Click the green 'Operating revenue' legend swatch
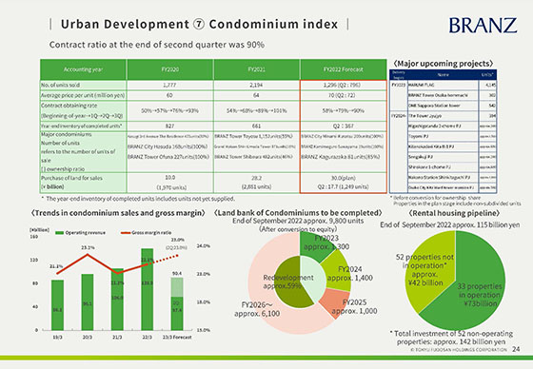533x369 pixels. click(x=59, y=233)
